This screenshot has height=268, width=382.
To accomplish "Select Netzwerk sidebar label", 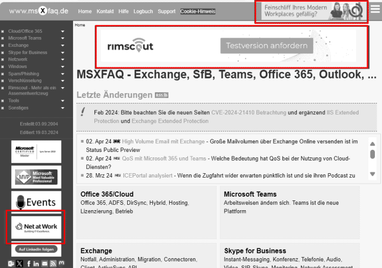I will click(18, 59).
